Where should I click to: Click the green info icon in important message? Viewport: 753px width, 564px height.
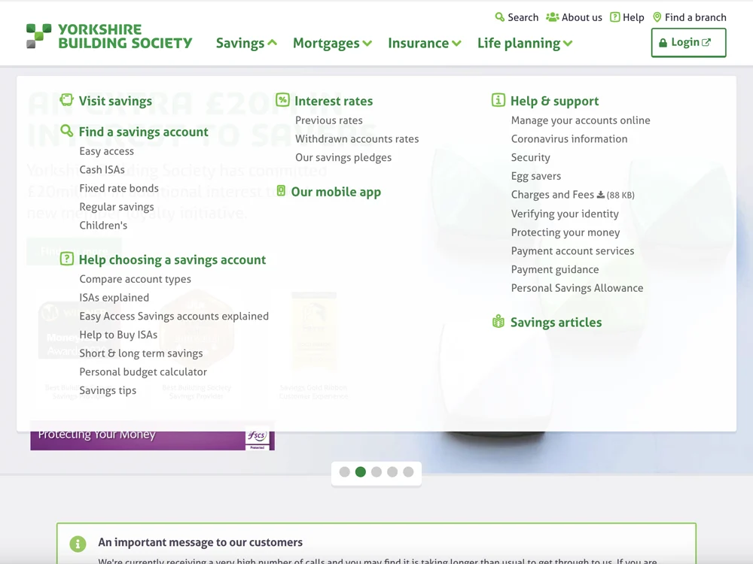click(78, 544)
